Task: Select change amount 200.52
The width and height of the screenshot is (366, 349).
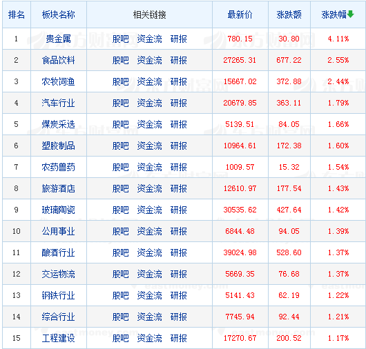Action: click(x=289, y=338)
